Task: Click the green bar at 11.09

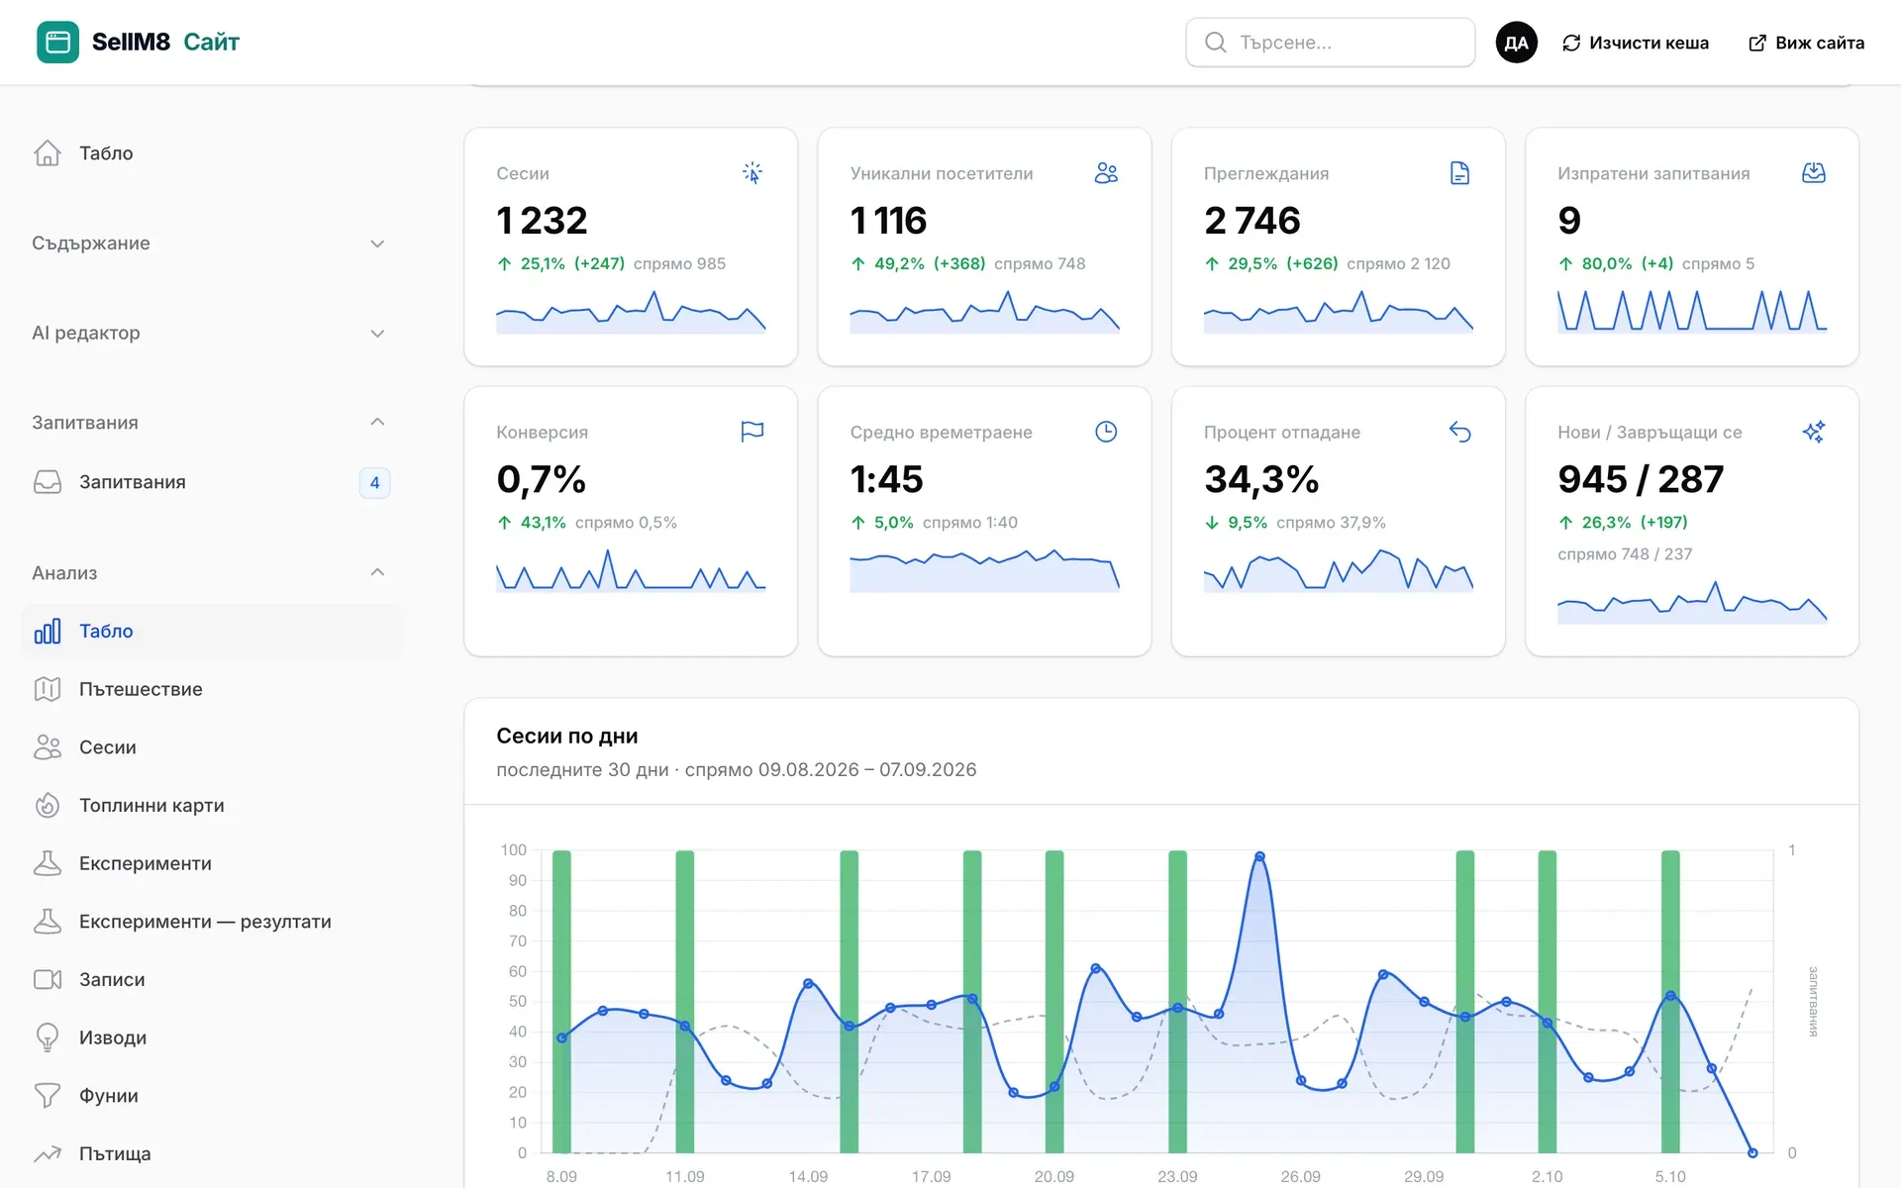Action: [x=684, y=1001]
